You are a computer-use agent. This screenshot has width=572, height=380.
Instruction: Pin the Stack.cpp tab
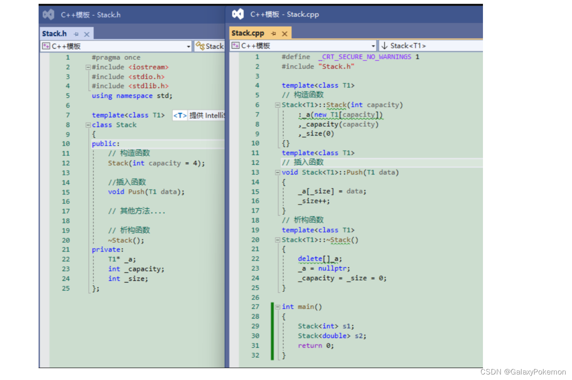(x=274, y=33)
